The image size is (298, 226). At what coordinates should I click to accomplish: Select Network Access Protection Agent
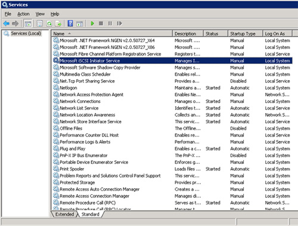[x=172, y=94]
